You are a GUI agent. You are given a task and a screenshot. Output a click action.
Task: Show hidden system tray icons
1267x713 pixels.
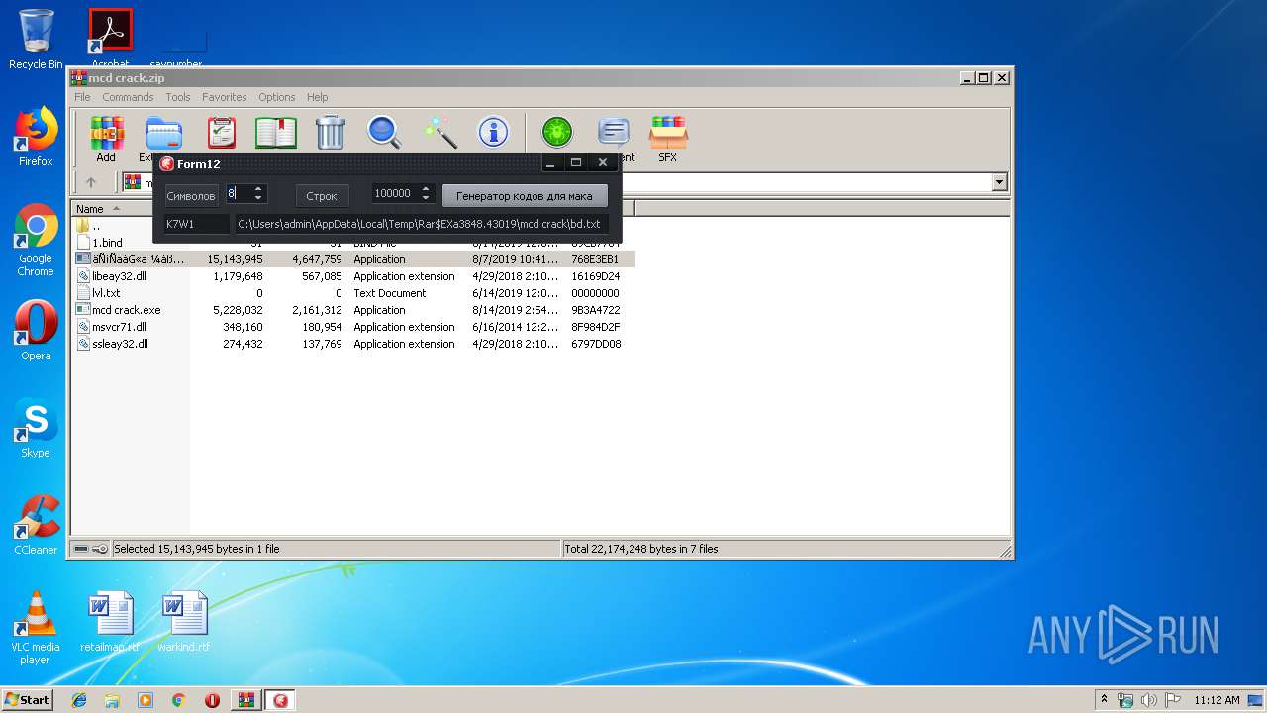coord(1104,699)
